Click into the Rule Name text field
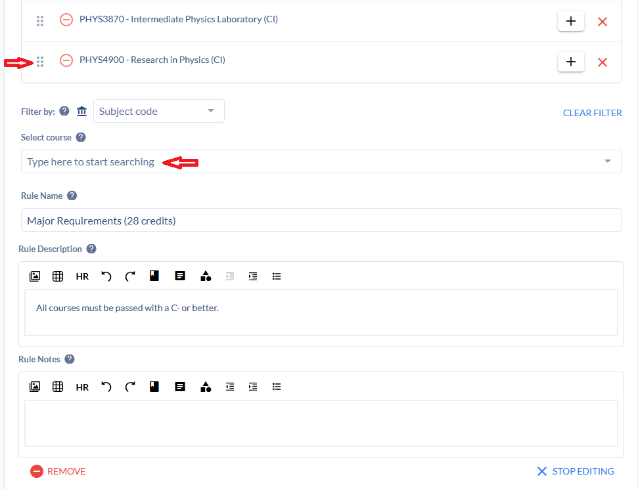 321,221
